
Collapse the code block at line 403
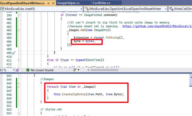point(19,30)
